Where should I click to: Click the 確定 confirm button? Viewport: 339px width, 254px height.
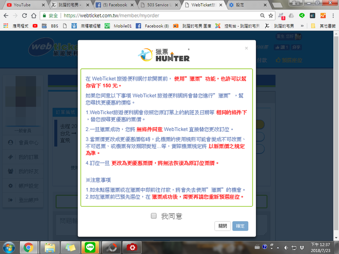(240, 226)
